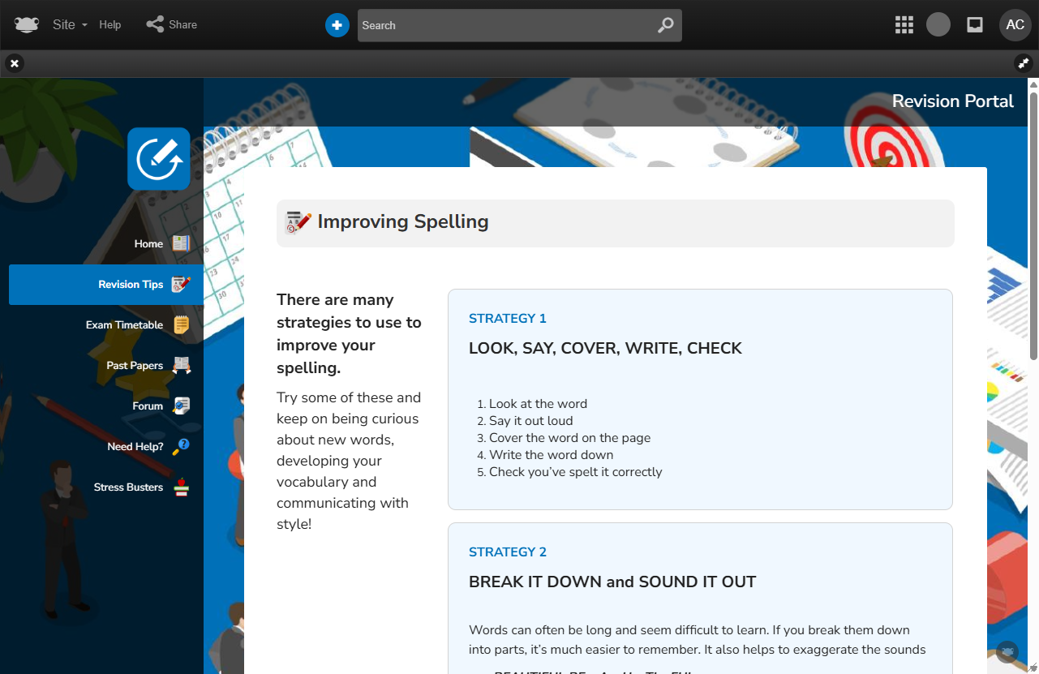Screen dimensions: 1039x674
Task: Open the notifications inbox icon
Action: (975, 24)
